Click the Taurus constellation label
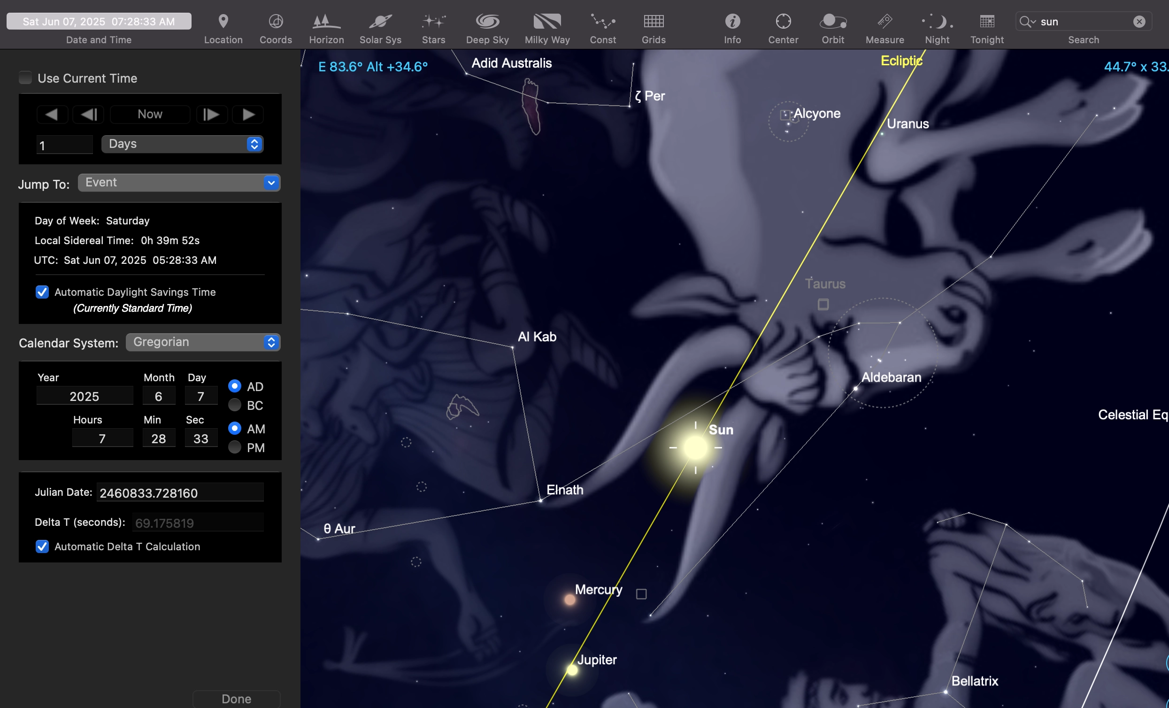The height and width of the screenshot is (708, 1169). (825, 284)
